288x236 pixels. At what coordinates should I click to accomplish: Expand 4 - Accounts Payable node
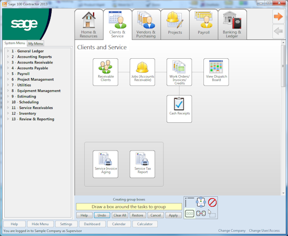(8, 68)
